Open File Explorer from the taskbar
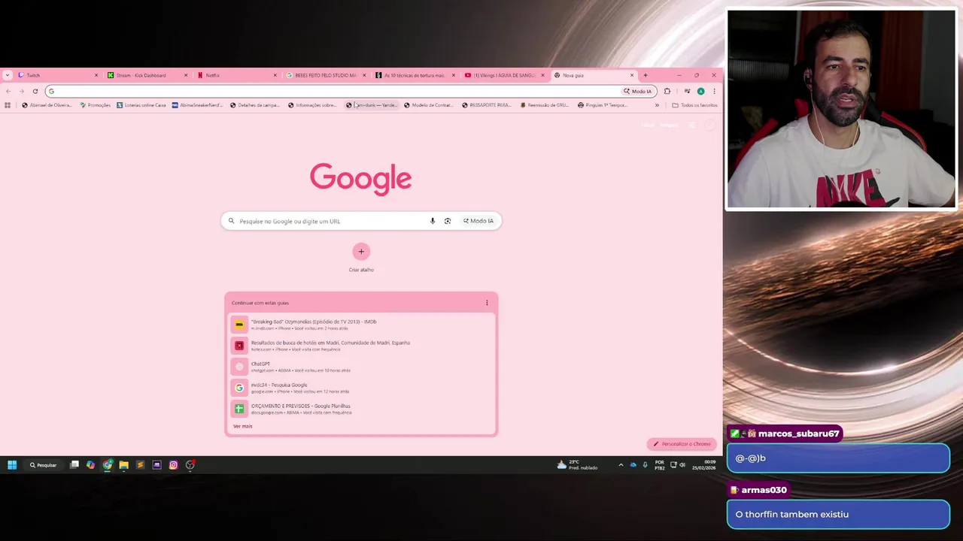The height and width of the screenshot is (541, 963). (123, 465)
